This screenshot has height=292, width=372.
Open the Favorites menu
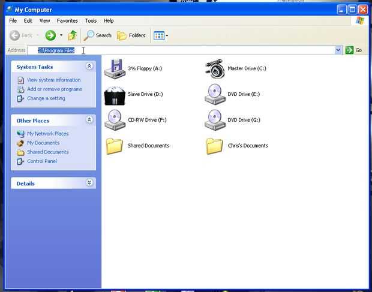(67, 21)
